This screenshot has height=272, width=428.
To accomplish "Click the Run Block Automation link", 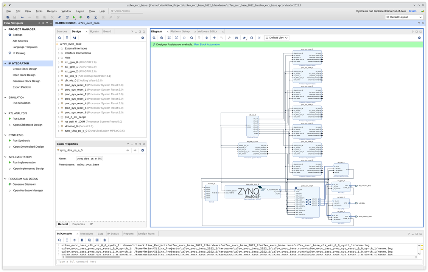I will tap(207, 45).
